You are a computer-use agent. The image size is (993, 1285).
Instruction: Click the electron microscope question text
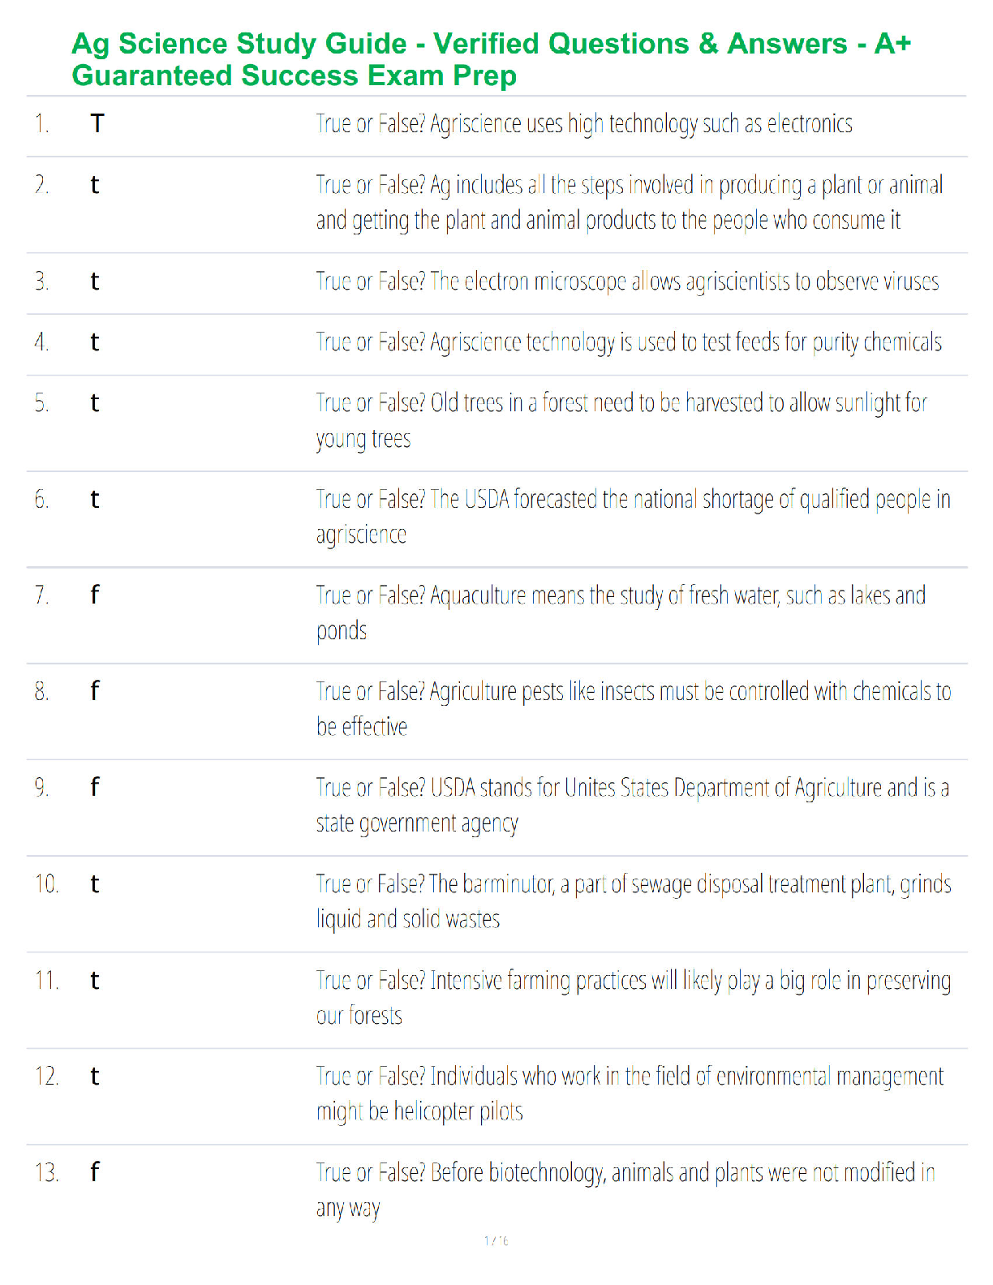[627, 281]
